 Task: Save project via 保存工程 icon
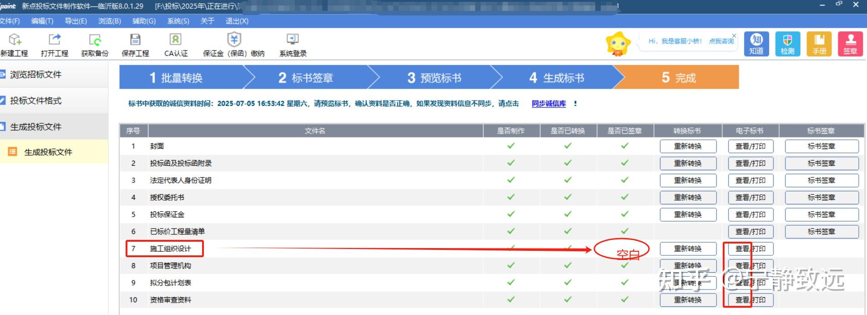tap(135, 45)
